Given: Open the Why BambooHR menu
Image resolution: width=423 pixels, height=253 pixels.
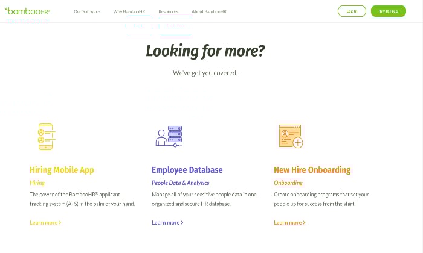Looking at the screenshot, I should 129,11.
